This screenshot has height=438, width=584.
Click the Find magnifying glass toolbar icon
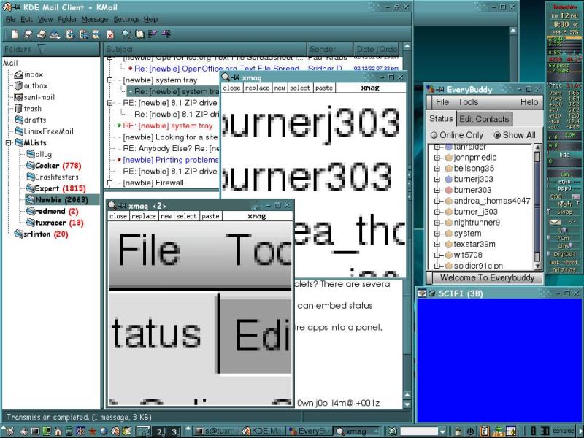tap(126, 34)
